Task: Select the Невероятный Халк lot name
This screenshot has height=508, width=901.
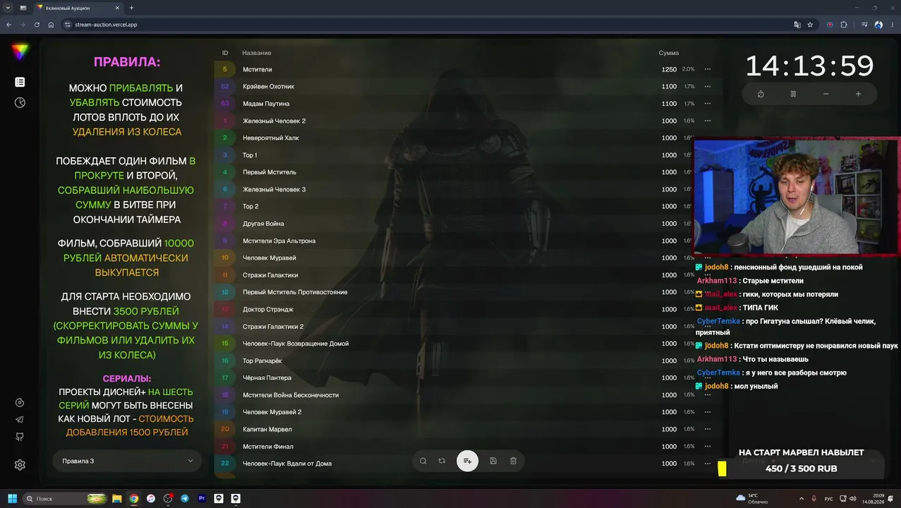Action: [x=271, y=138]
